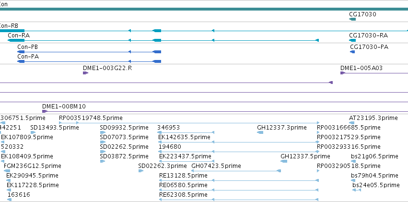Select GH12337.5prime EST label

[x=305, y=156]
